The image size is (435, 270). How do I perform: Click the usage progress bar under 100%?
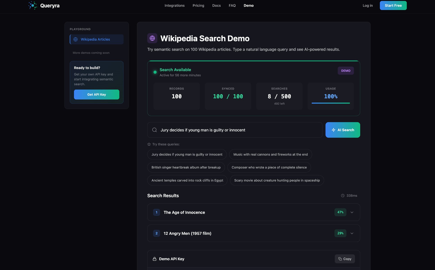[331, 102]
